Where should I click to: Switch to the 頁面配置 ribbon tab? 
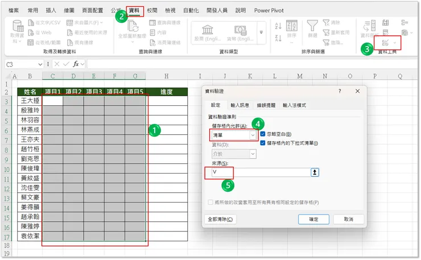[x=92, y=10]
